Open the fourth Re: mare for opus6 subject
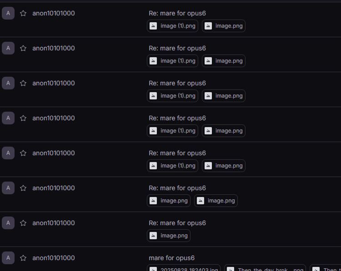This screenshot has width=341, height=271. [x=177, y=118]
